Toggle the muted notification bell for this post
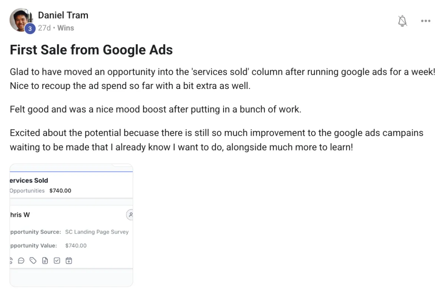This screenshot has width=445, height=294. tap(402, 21)
